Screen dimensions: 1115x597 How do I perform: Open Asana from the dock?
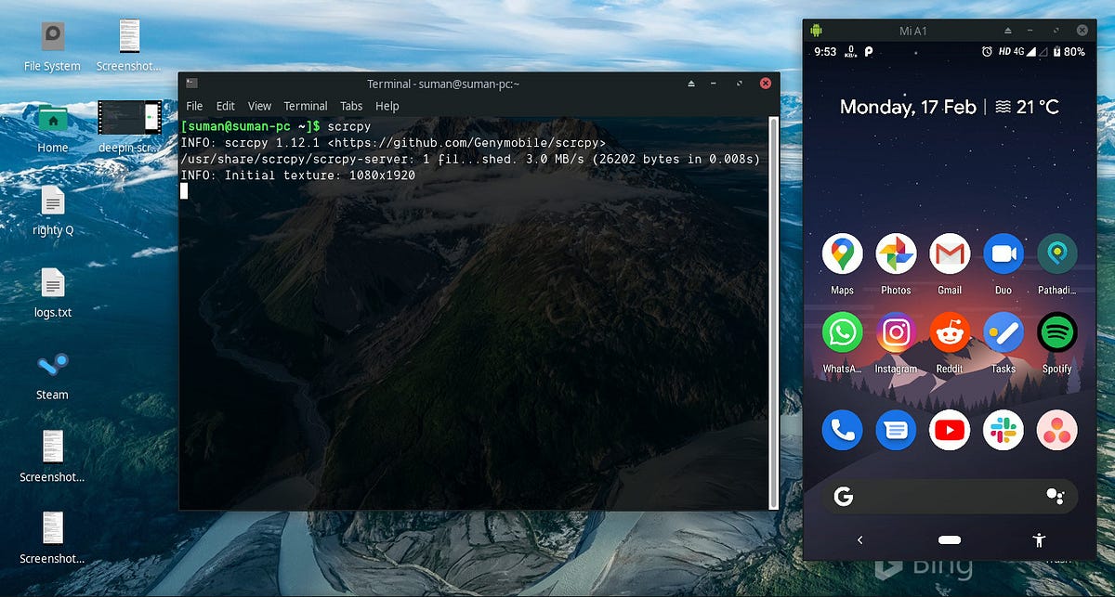(1056, 429)
